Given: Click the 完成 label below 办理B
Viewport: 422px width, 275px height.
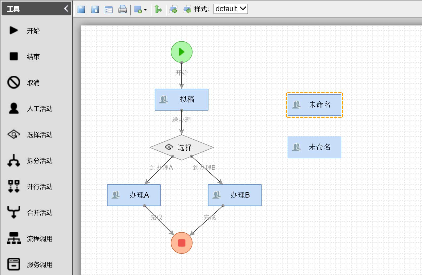Looking at the screenshot, I should tap(210, 217).
